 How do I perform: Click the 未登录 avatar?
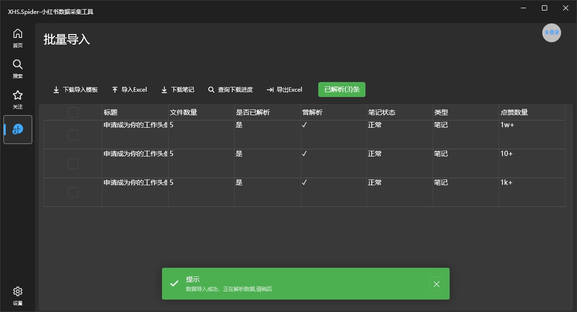pyautogui.click(x=552, y=33)
